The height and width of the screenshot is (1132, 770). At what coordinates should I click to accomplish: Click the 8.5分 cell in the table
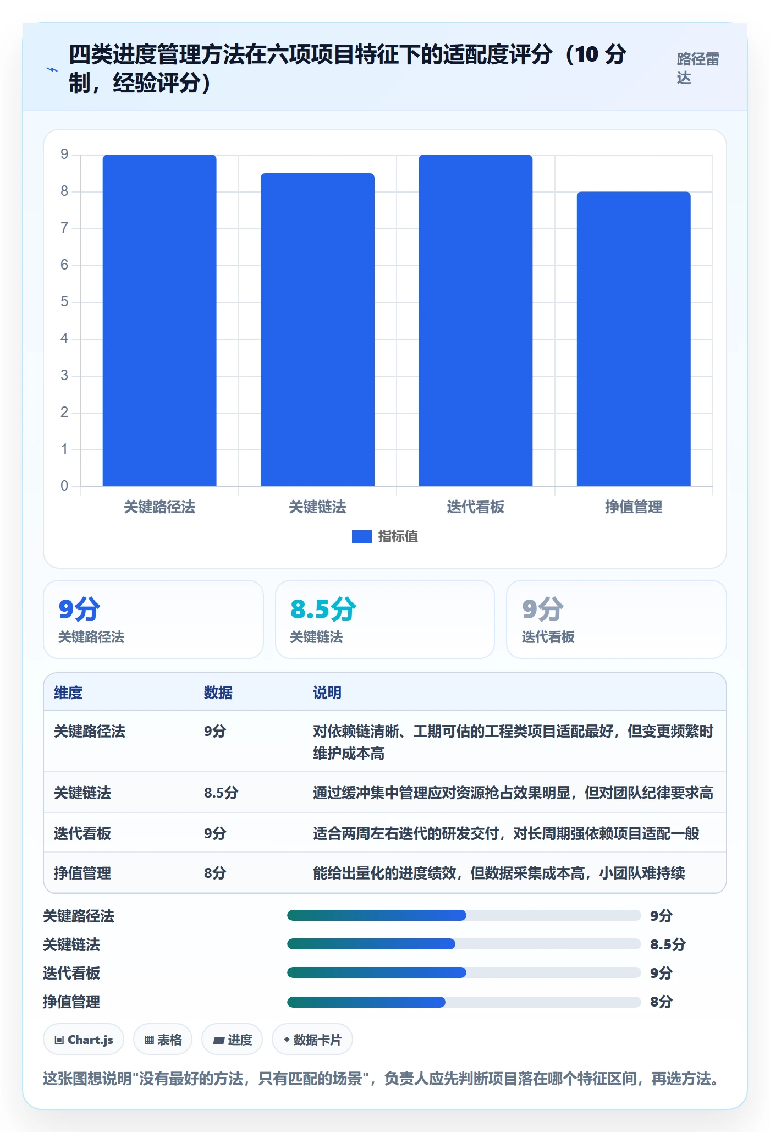221,793
